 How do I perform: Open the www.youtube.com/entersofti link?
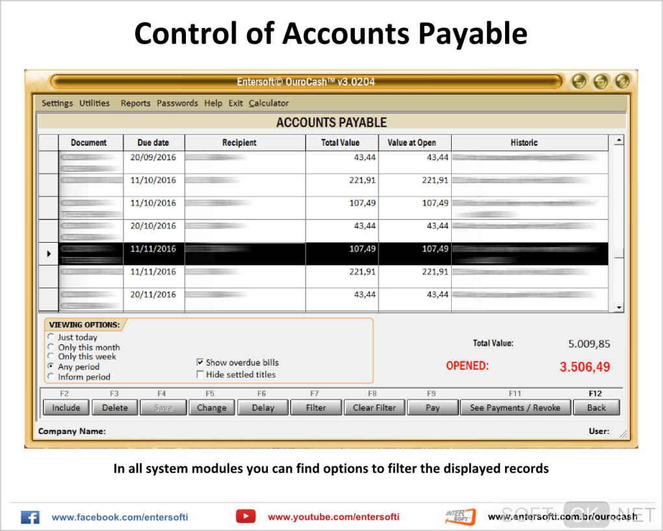333,517
